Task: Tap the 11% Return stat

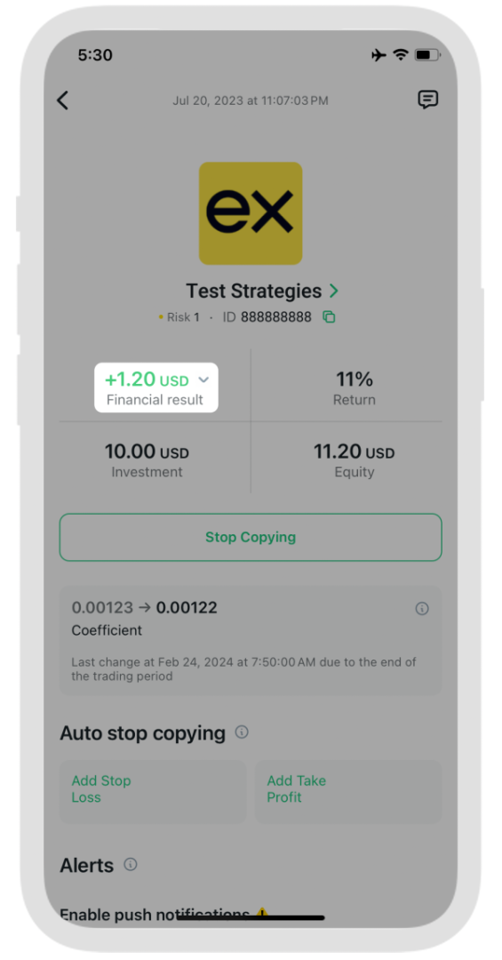Action: (354, 388)
